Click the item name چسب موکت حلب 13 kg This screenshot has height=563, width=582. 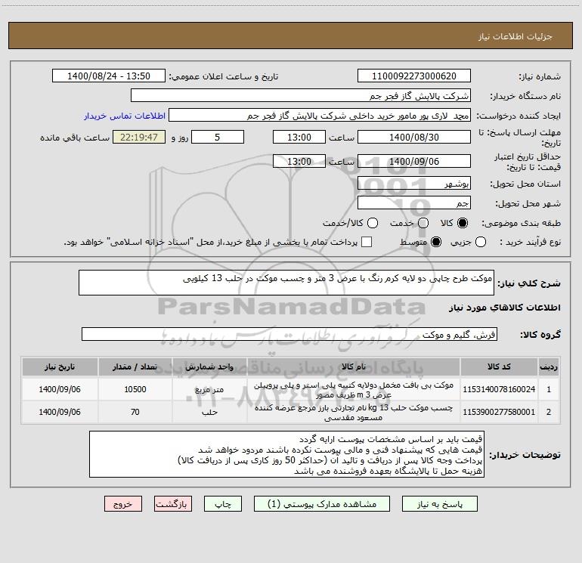[x=354, y=412]
